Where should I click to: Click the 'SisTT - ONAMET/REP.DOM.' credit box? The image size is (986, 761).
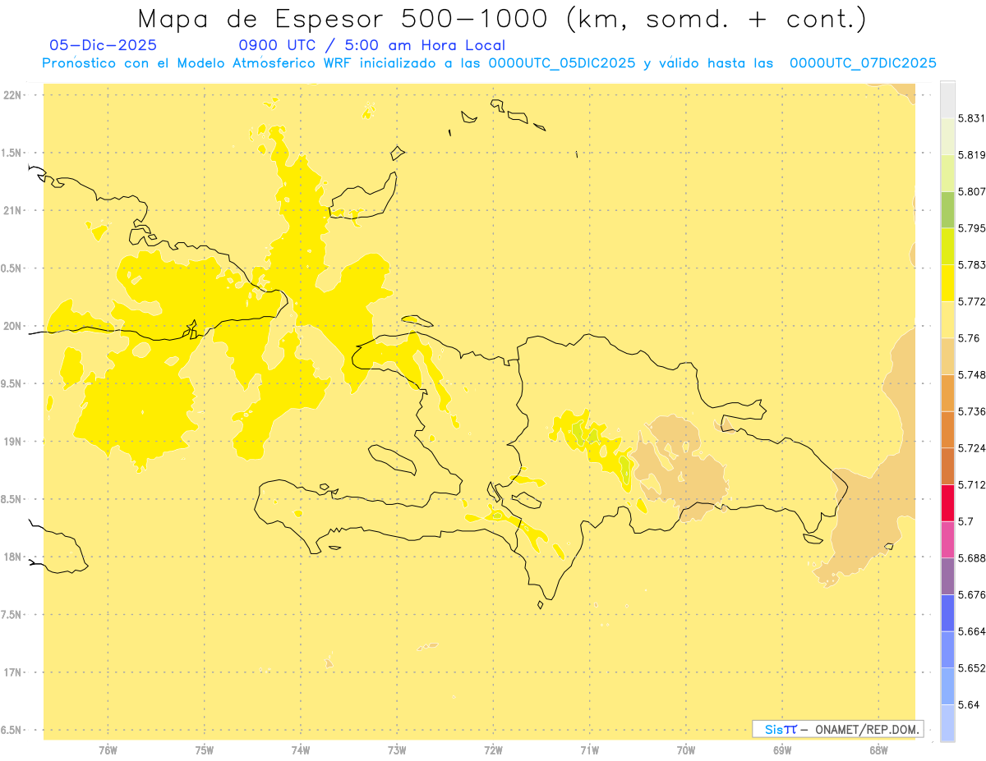(838, 729)
